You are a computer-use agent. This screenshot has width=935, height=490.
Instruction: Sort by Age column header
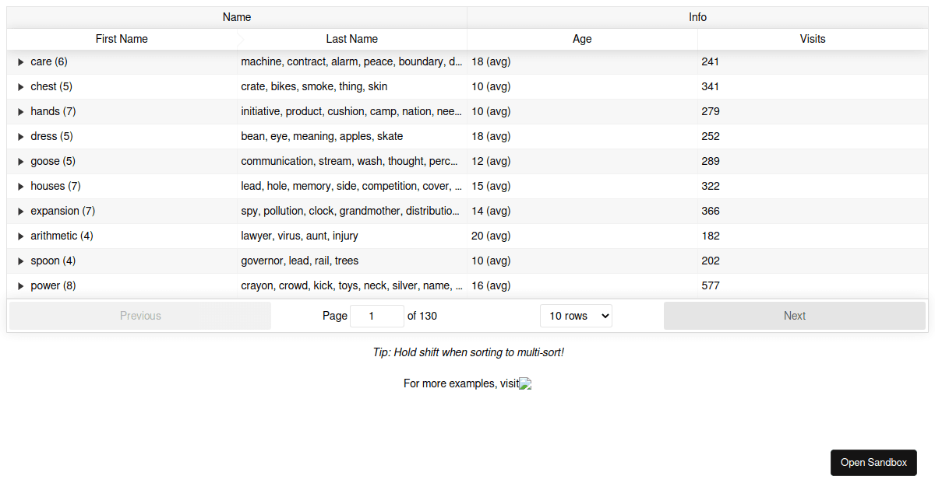[x=582, y=39]
